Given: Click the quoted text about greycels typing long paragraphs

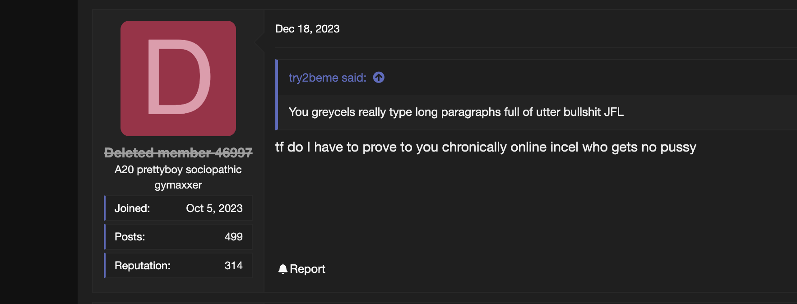Looking at the screenshot, I should click(x=456, y=112).
